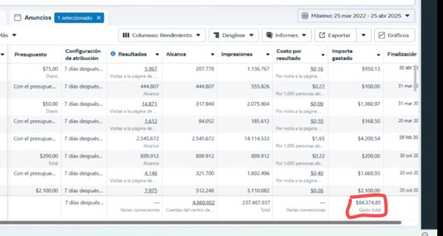Open the Importe gastado column arrow
Screen dimensions: 443x236
pyautogui.click(x=378, y=55)
